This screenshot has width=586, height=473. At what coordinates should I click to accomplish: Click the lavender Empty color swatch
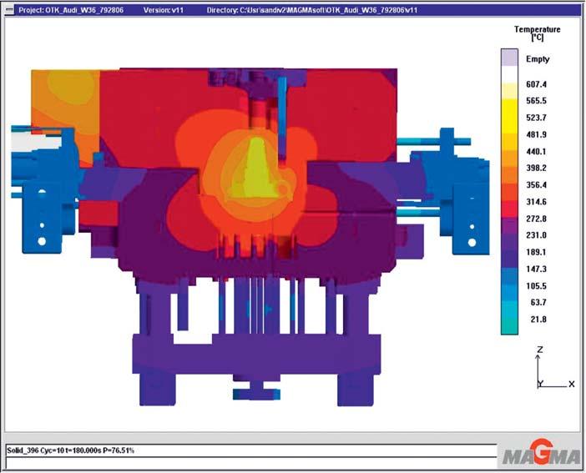tap(509, 58)
